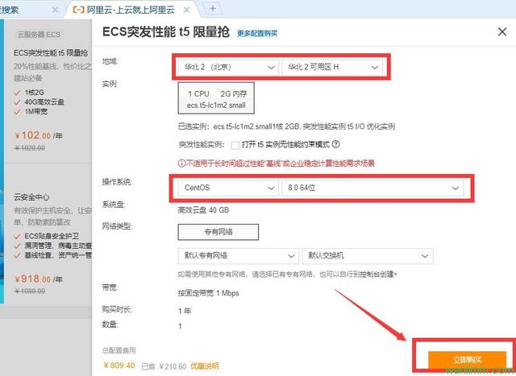This screenshot has height=376, width=516.
Task: Close the 搜索 browser tab
Action: pyautogui.click(x=56, y=10)
